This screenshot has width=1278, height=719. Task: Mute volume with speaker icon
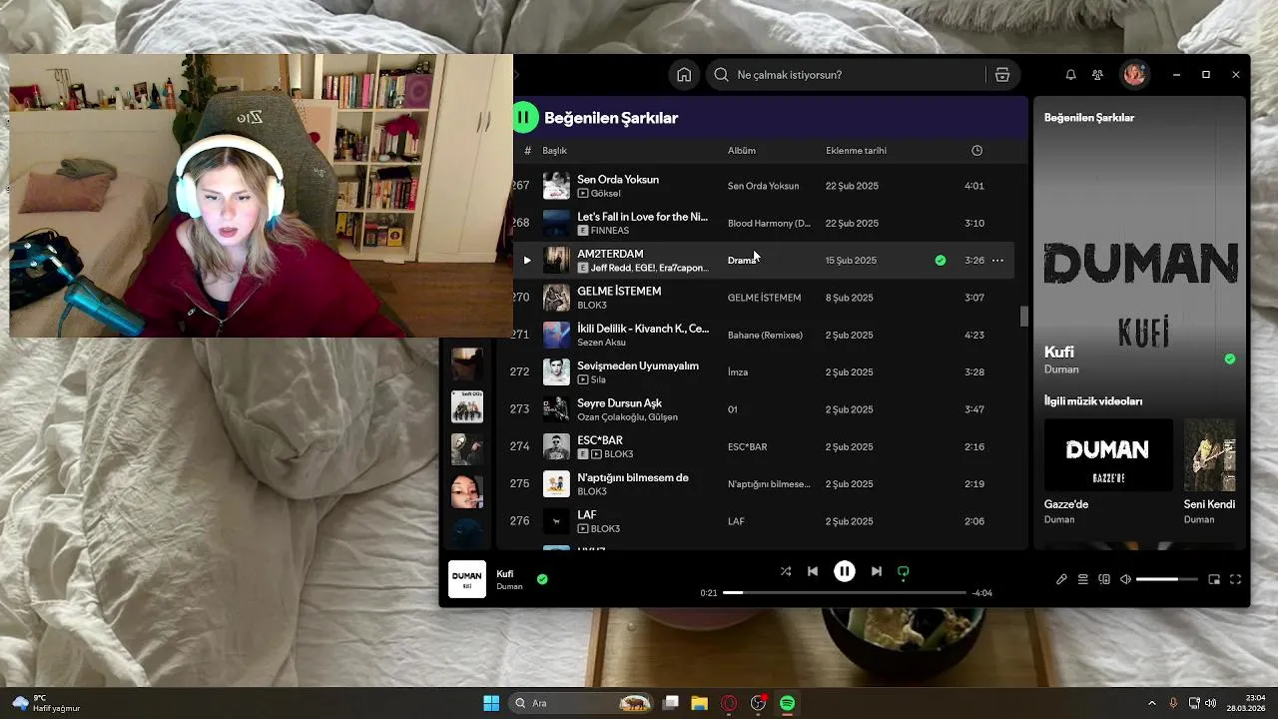click(1125, 579)
